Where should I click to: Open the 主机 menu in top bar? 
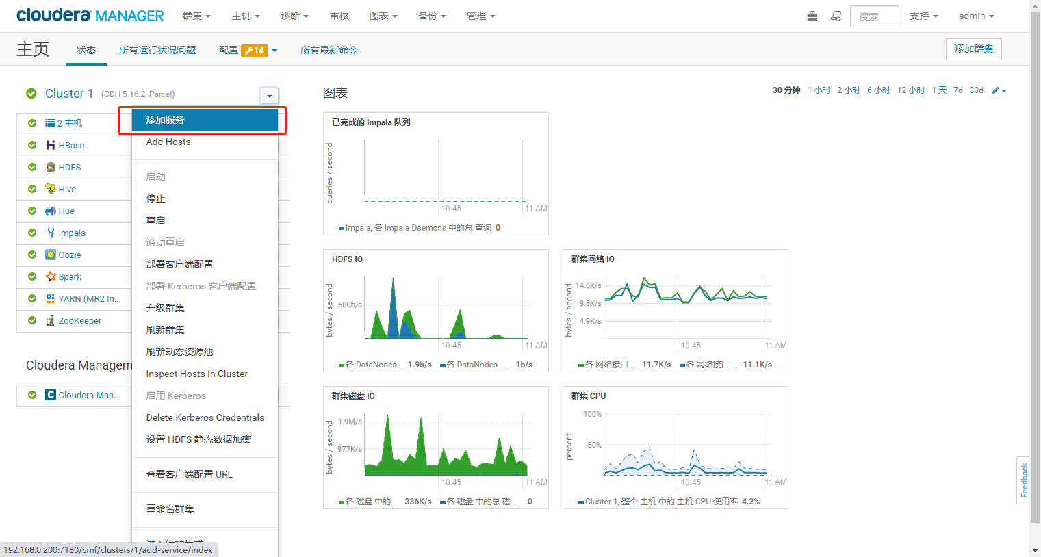[246, 16]
